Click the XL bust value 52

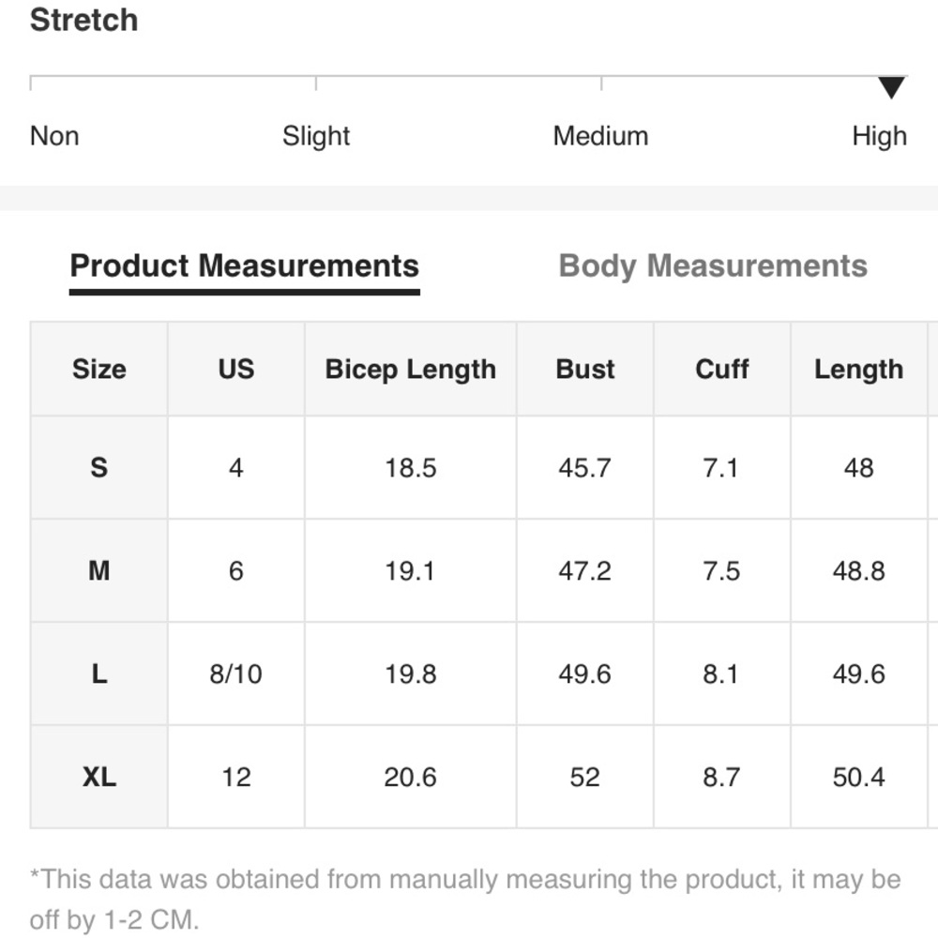click(584, 777)
